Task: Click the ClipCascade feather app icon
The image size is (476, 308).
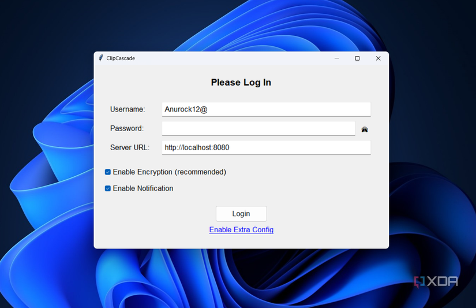Action: pos(101,58)
